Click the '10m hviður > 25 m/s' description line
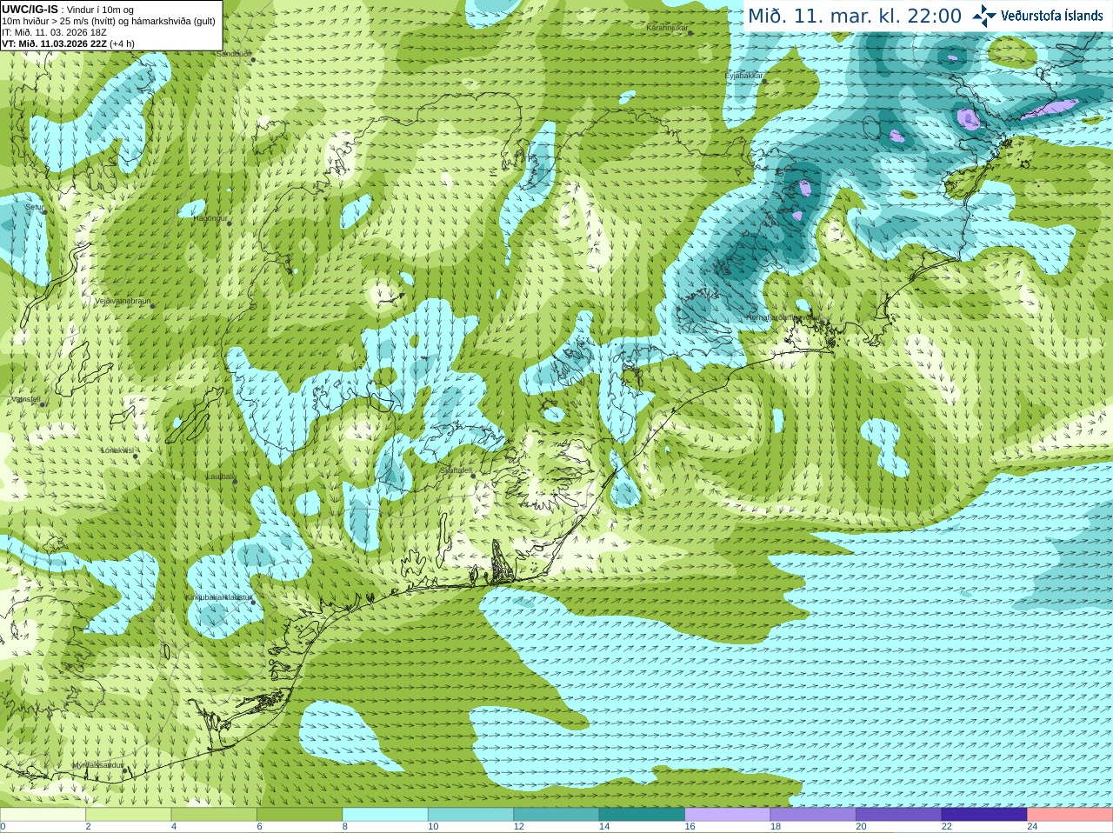The width and height of the screenshot is (1113, 833). 109,21
